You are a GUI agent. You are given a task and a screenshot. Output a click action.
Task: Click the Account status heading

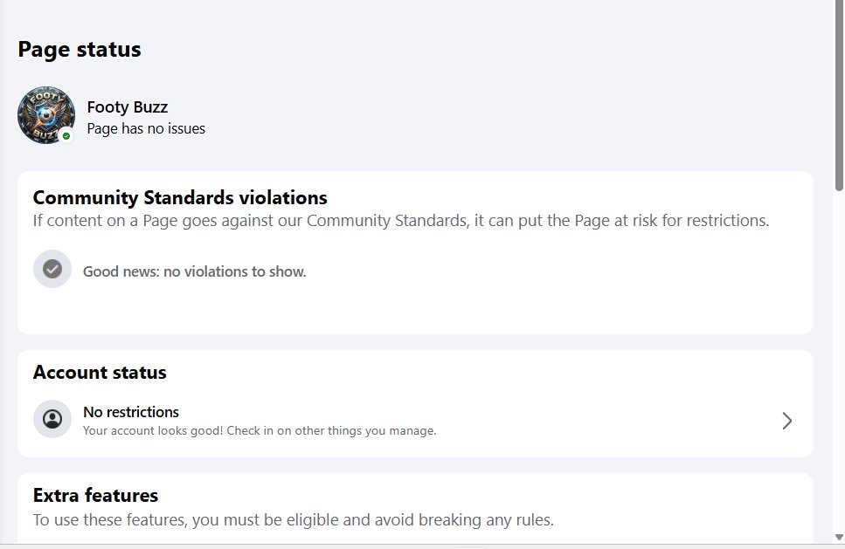tap(100, 373)
